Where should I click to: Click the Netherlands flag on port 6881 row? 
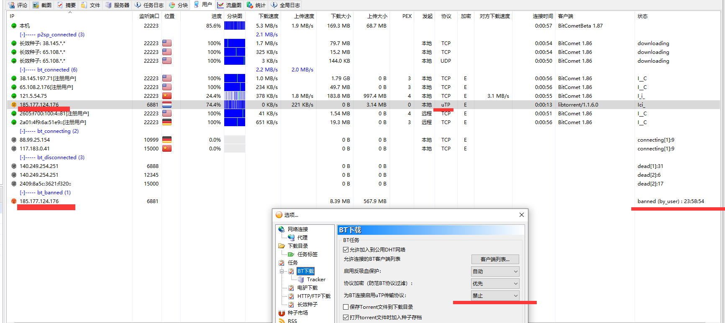167,105
